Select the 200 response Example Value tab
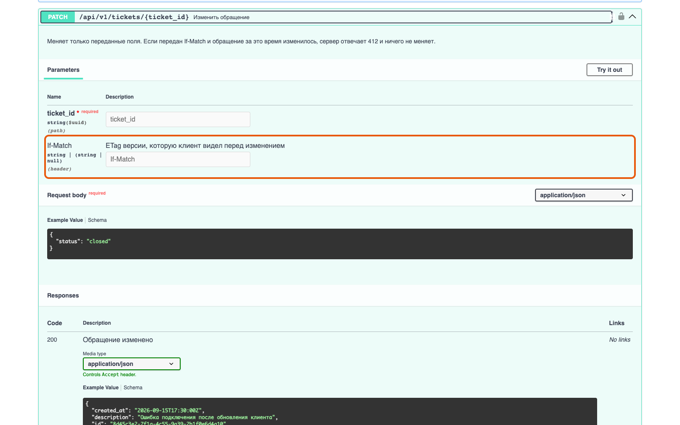This screenshot has height=425, width=680. click(x=101, y=388)
